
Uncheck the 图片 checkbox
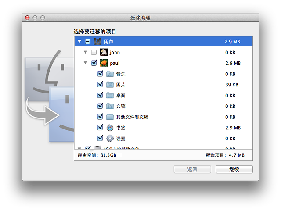100,84
